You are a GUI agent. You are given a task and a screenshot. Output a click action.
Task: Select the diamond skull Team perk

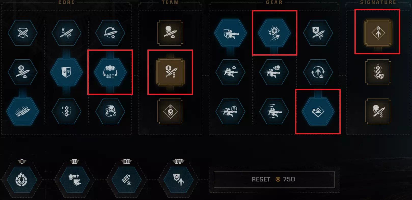point(170,111)
